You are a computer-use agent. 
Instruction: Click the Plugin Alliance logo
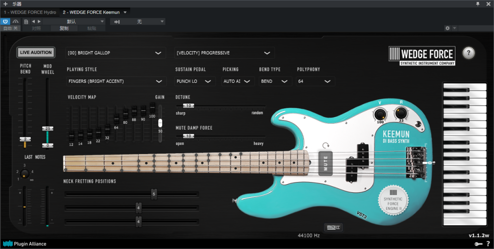pos(25,244)
